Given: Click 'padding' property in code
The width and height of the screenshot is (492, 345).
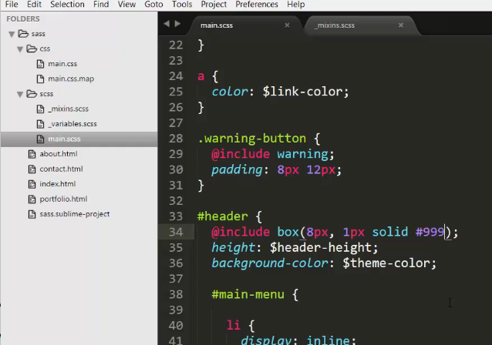Looking at the screenshot, I should [237, 170].
